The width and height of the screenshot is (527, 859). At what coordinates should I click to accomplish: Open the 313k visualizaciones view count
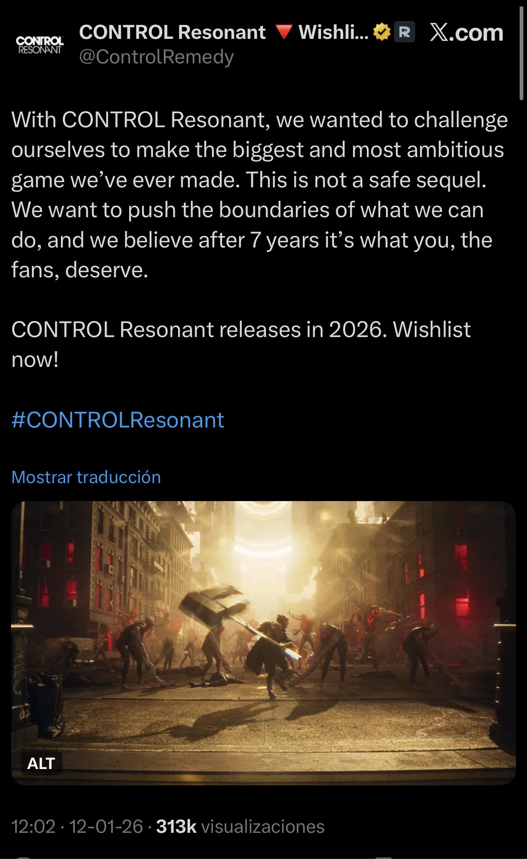[240, 826]
